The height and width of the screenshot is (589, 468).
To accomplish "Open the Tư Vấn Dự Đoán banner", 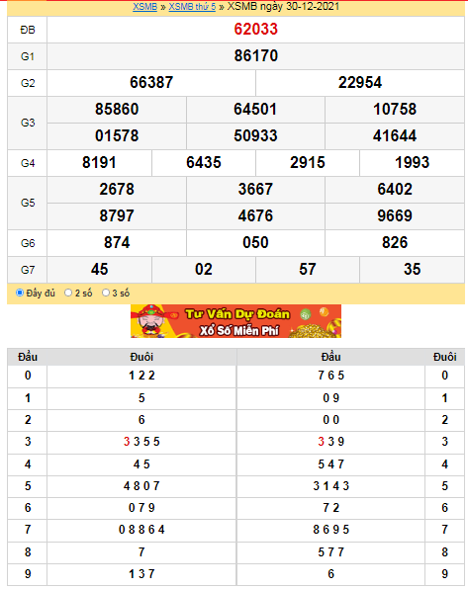I will pos(235,321).
